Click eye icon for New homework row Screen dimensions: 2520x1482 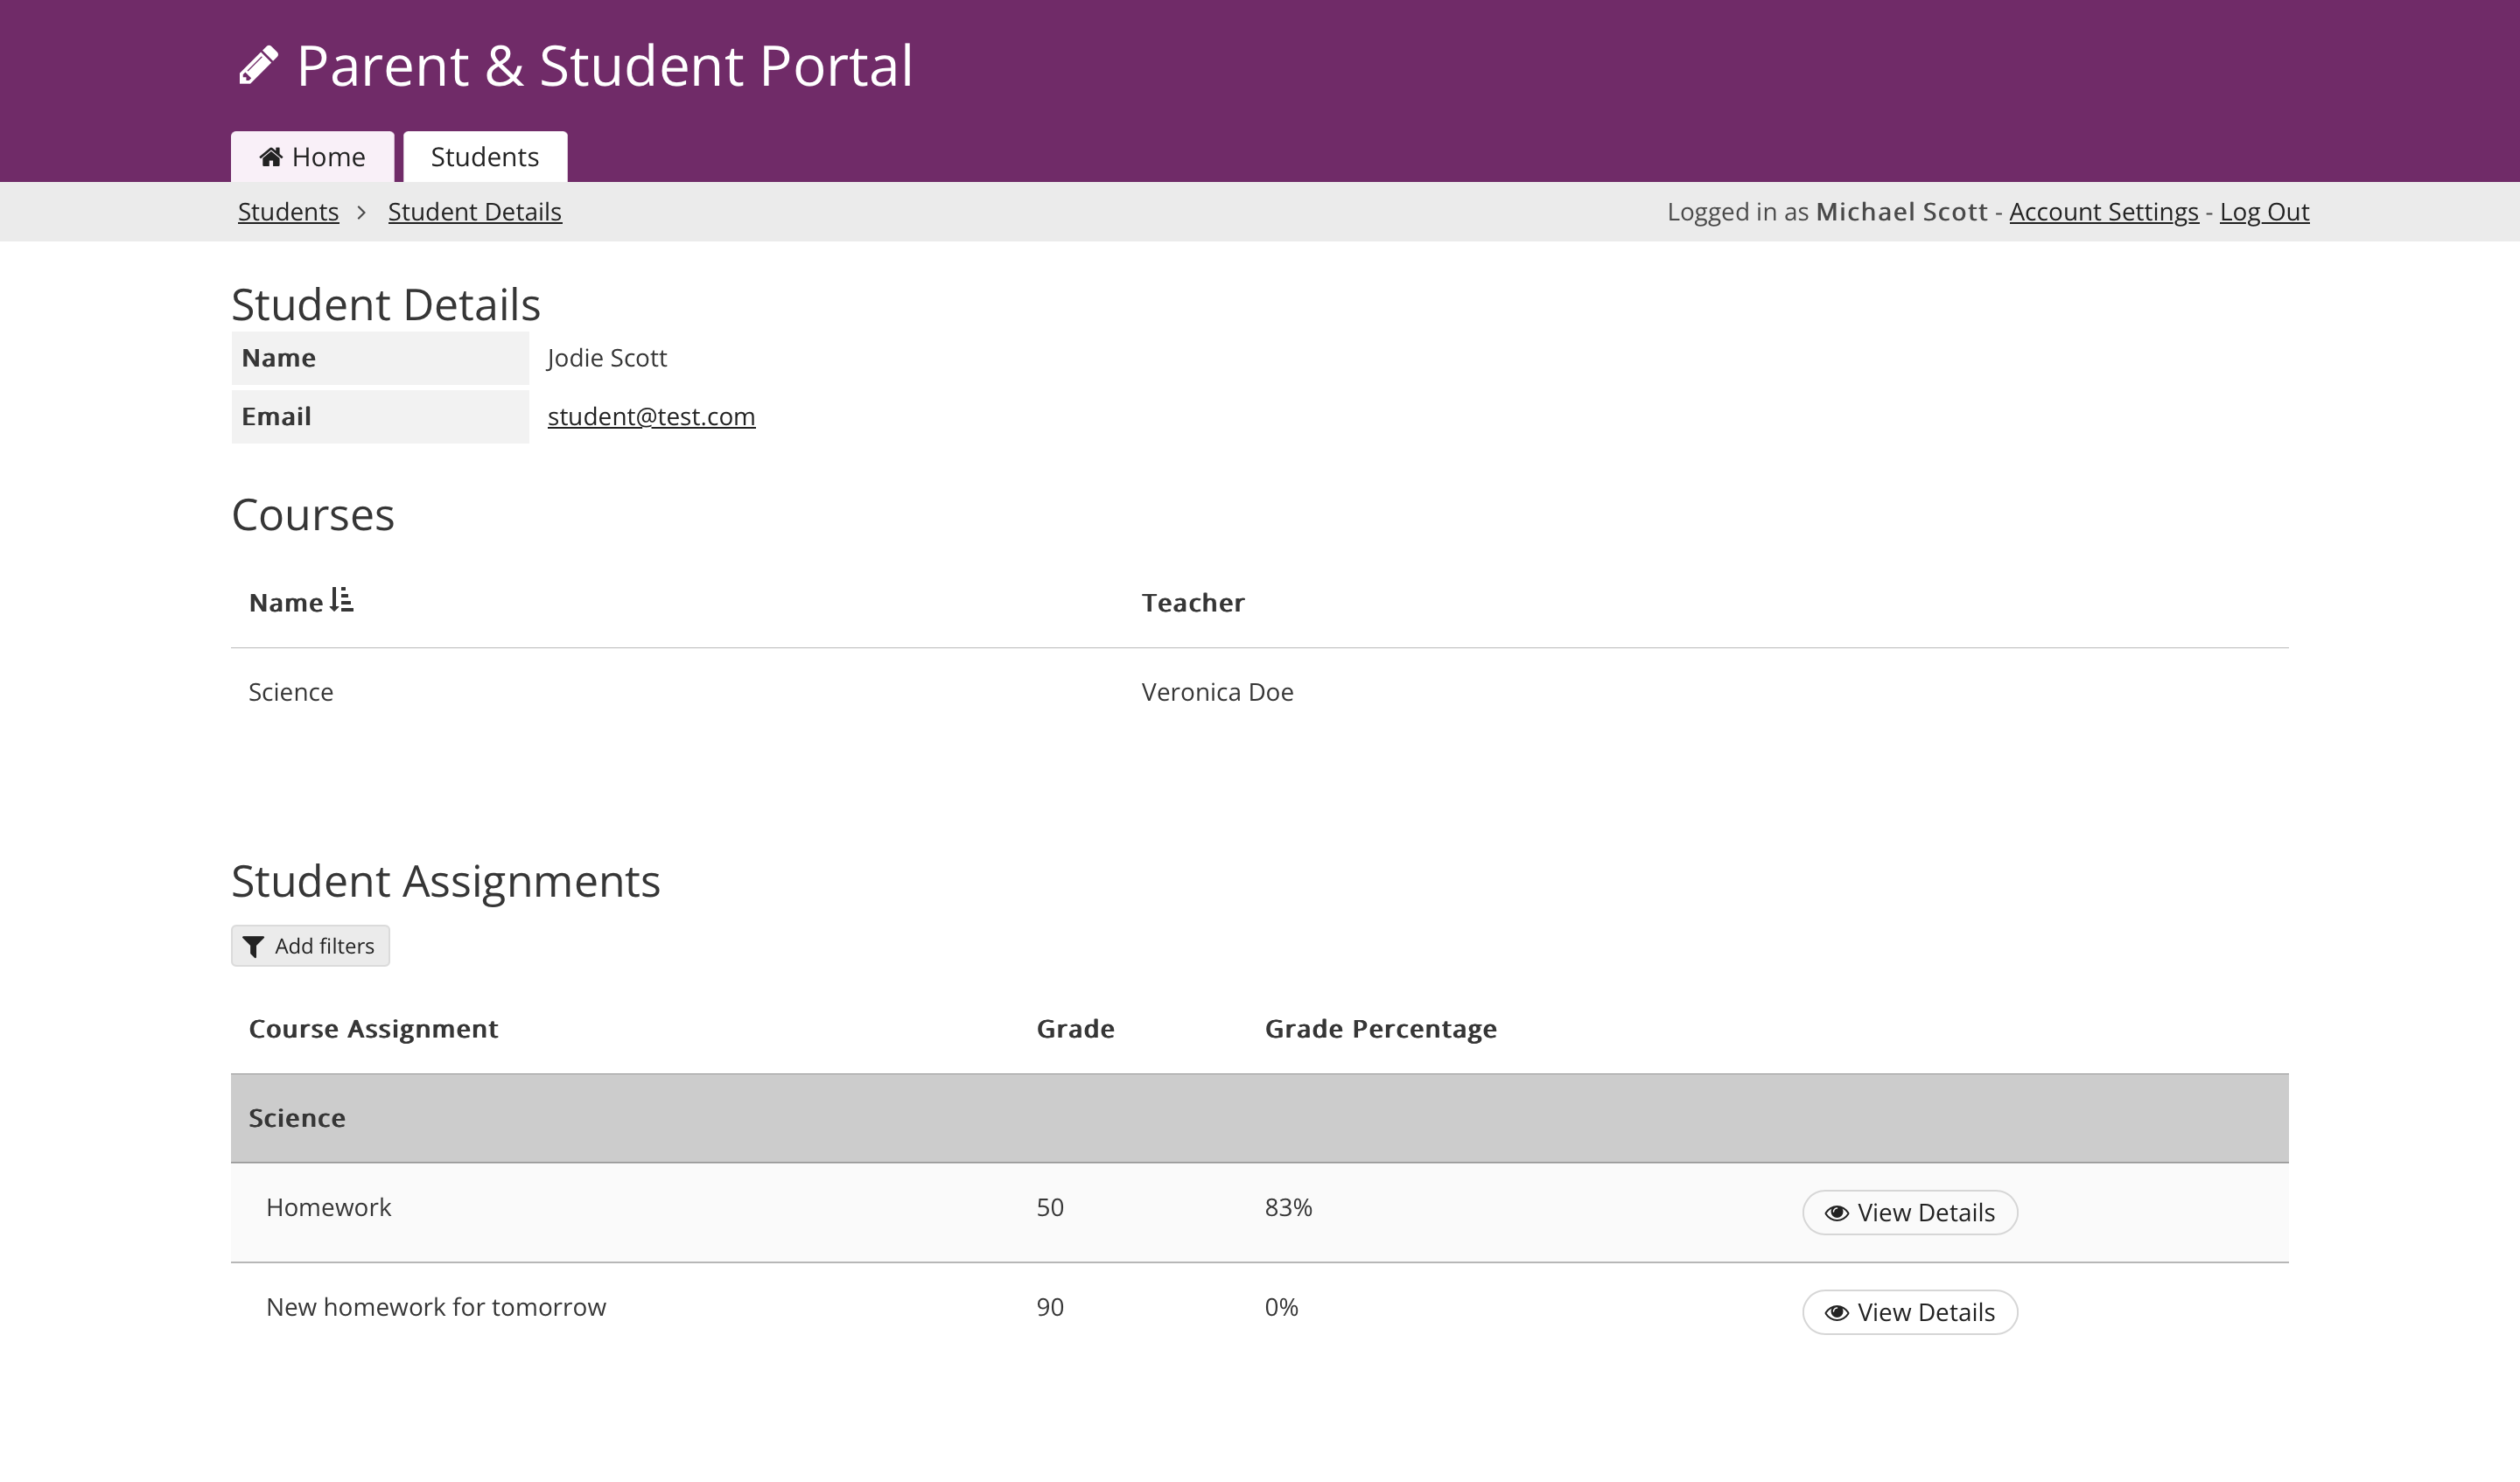[x=1836, y=1313]
